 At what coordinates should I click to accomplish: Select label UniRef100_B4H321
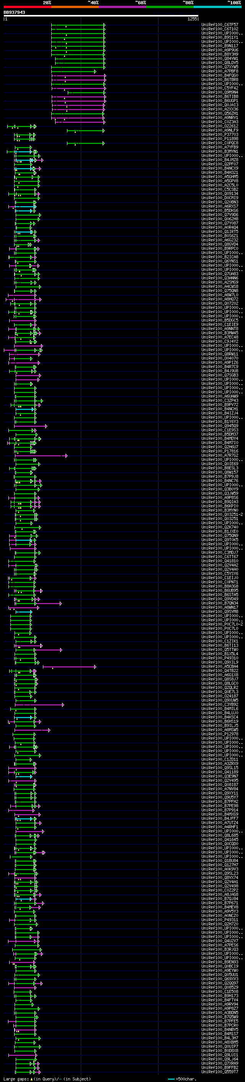(220, 172)
